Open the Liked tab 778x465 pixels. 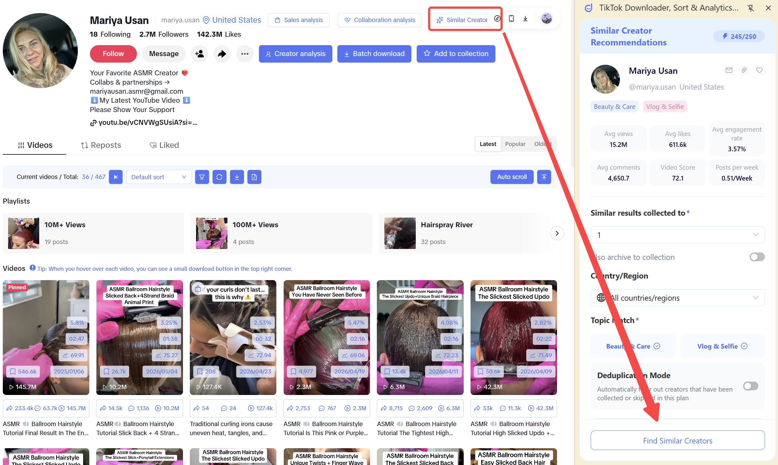(x=164, y=145)
